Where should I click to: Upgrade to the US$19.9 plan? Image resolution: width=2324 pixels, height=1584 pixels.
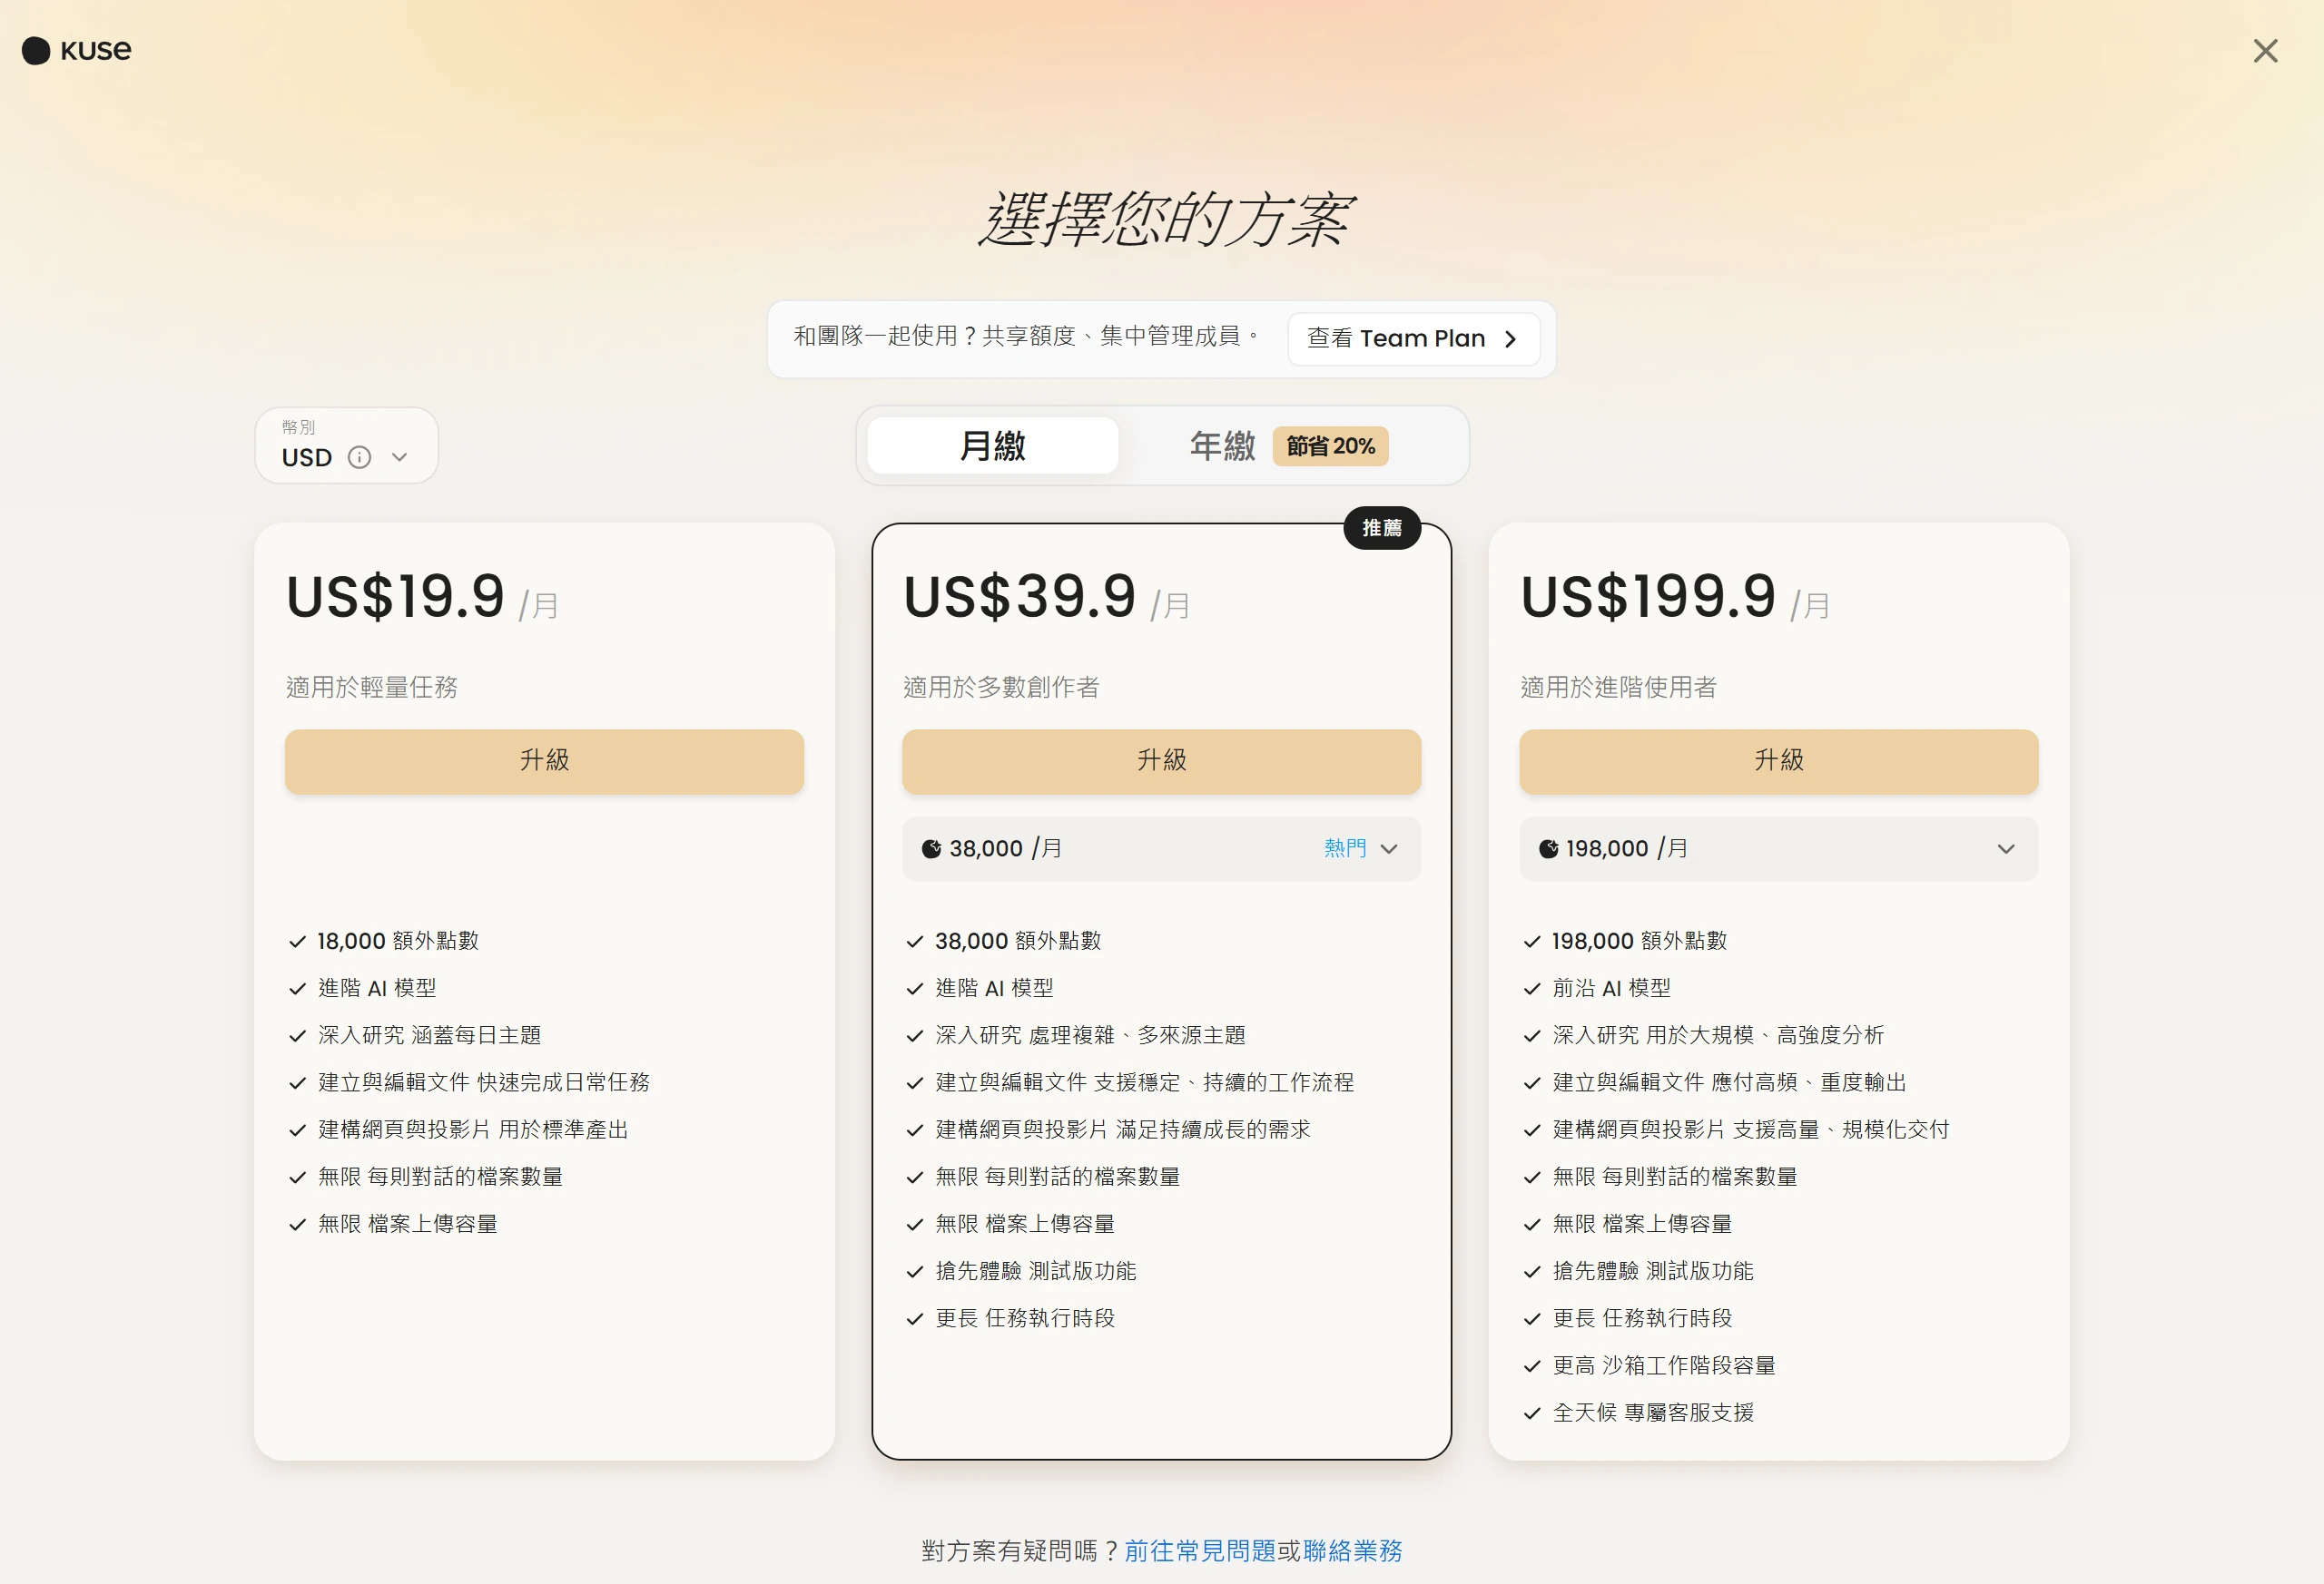pyautogui.click(x=544, y=761)
